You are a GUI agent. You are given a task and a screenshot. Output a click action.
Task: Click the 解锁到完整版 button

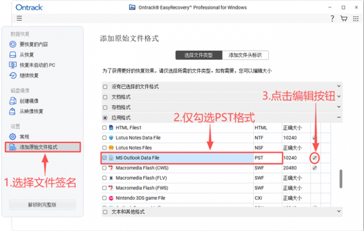tap(42, 205)
